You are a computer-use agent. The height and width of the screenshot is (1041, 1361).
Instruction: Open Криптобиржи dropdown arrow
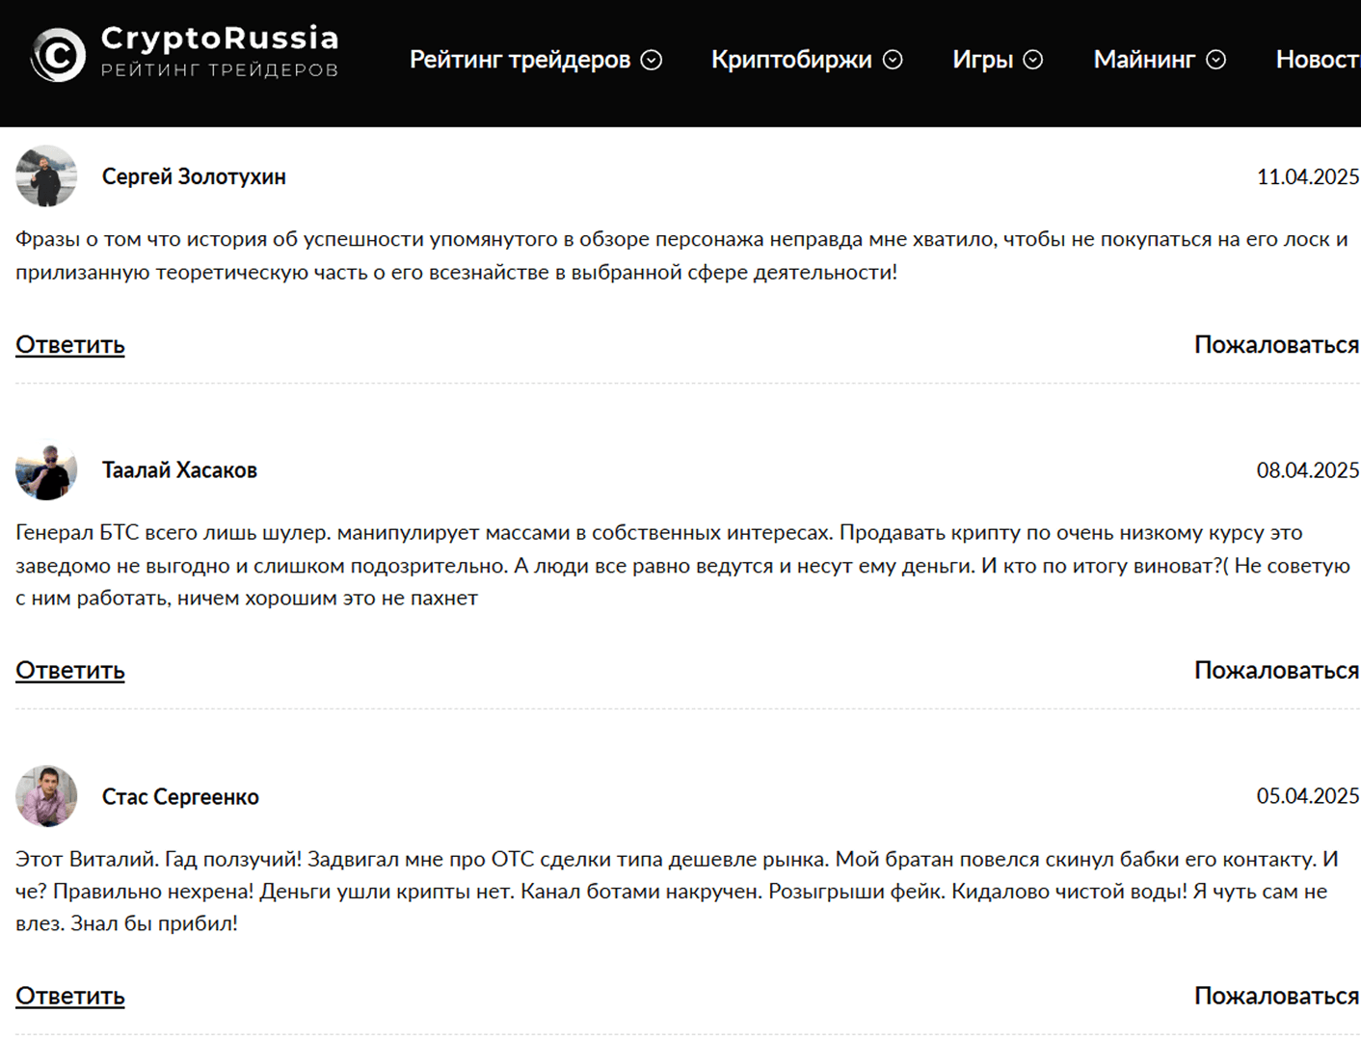[x=894, y=60]
